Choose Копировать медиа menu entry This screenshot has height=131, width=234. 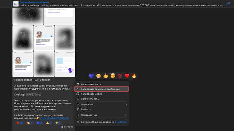[x=101, y=94]
